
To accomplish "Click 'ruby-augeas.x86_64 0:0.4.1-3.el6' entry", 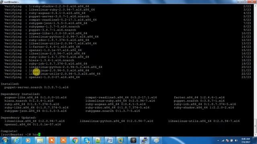I will [115, 104].
